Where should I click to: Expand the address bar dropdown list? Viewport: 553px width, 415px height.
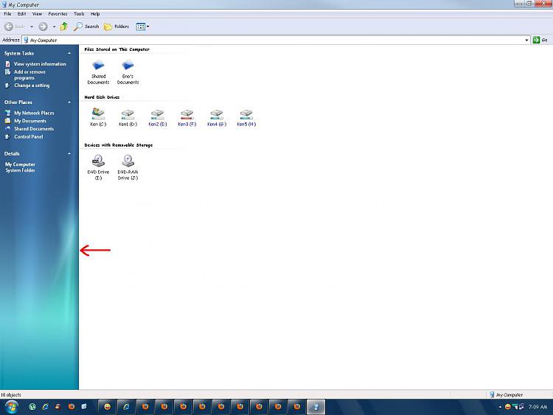[526, 41]
